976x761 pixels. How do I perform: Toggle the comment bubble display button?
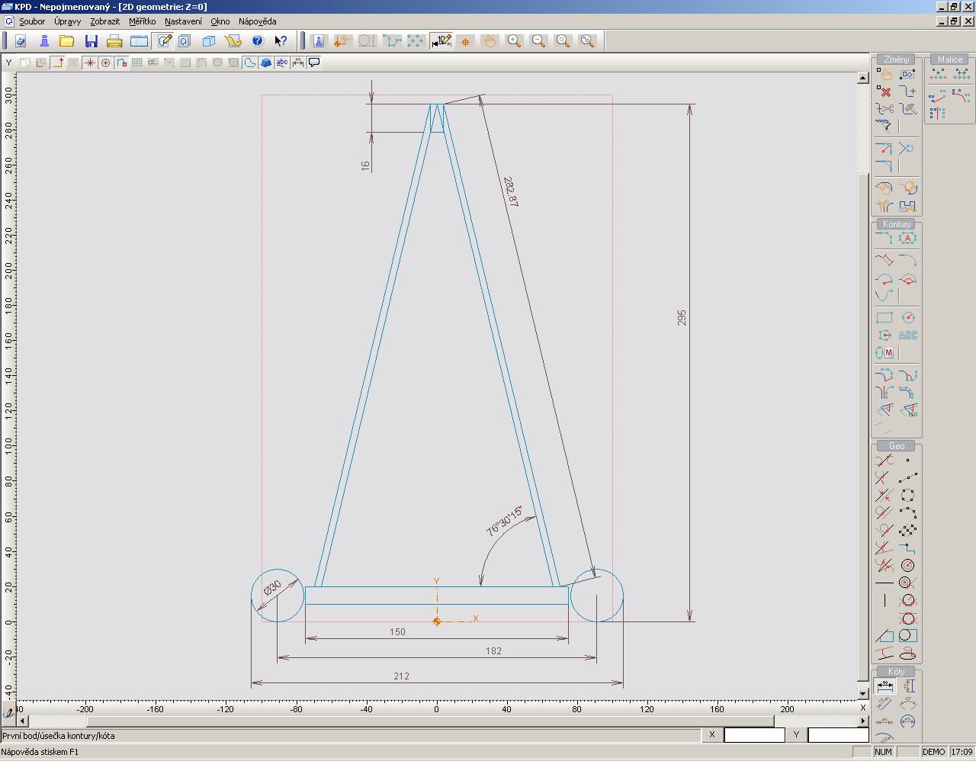tap(314, 63)
